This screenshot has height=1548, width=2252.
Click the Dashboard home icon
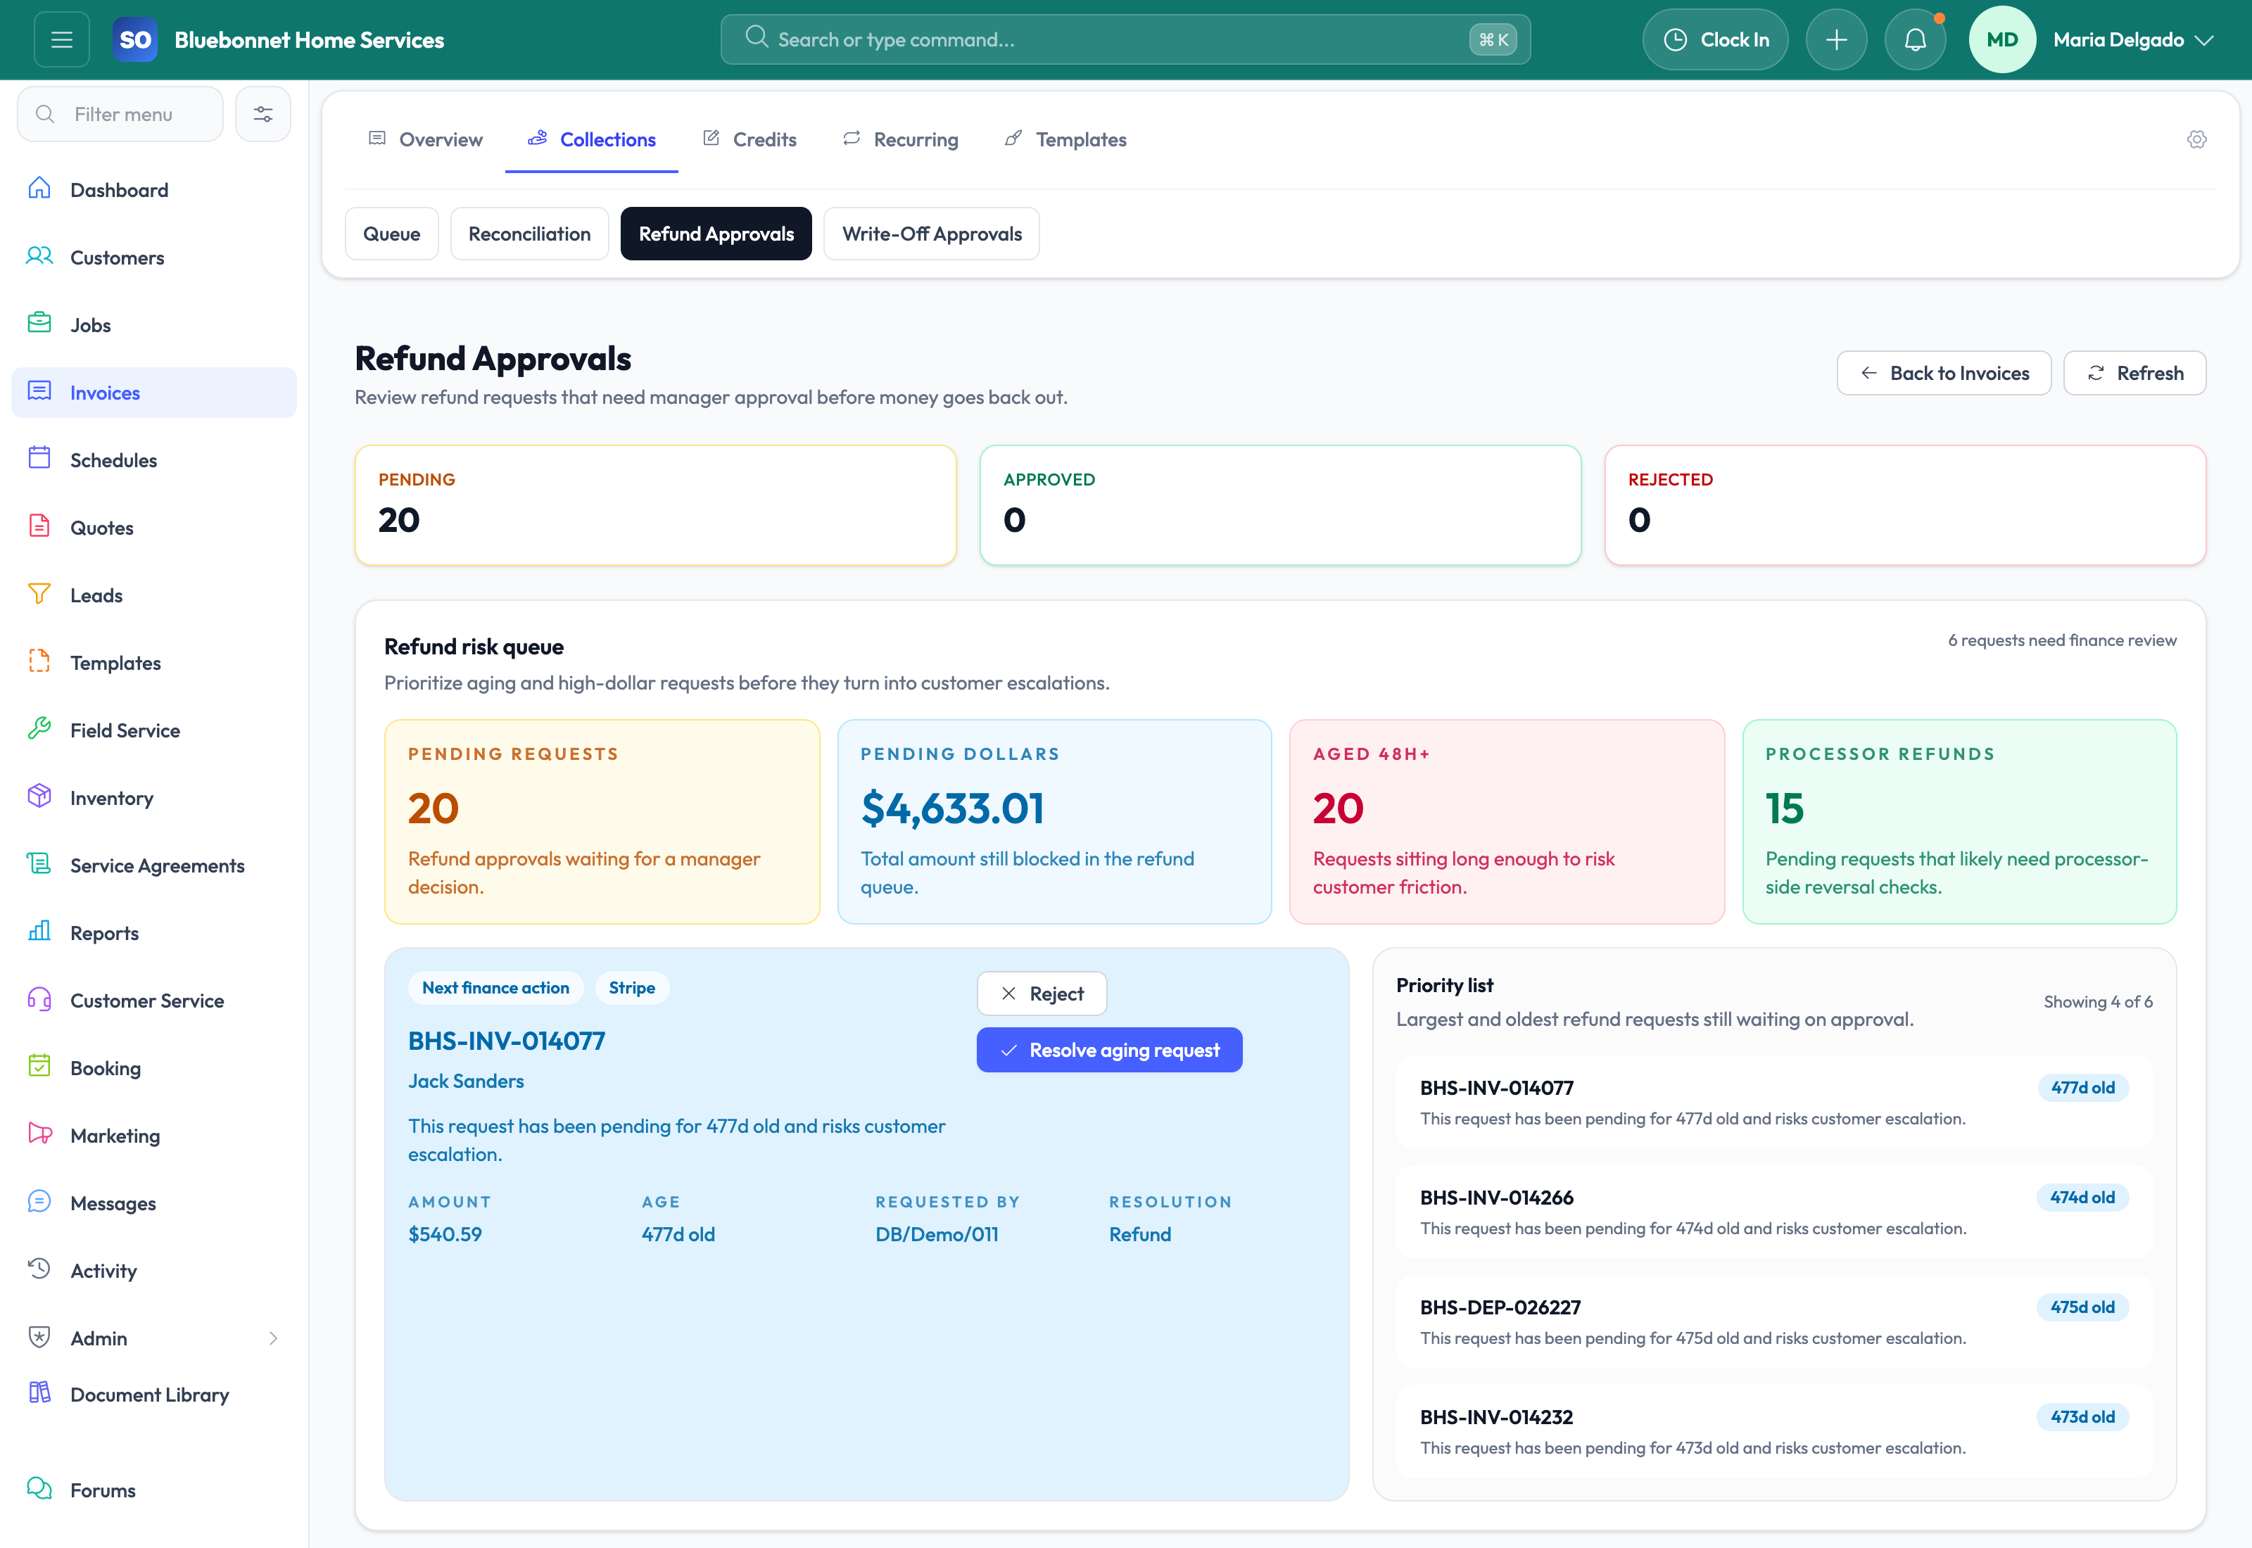pyautogui.click(x=39, y=188)
